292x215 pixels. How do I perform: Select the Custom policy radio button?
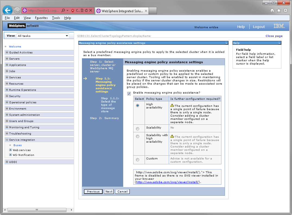click(x=137, y=160)
